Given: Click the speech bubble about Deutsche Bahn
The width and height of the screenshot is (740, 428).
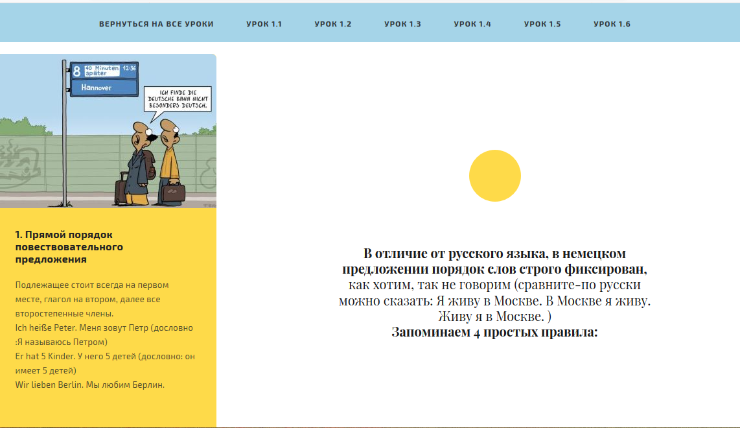Looking at the screenshot, I should click(x=177, y=99).
